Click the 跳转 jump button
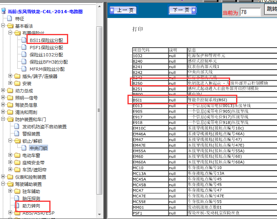 [x=271, y=9]
